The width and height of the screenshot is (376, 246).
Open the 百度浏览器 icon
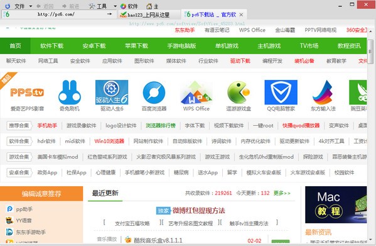(x=154, y=92)
